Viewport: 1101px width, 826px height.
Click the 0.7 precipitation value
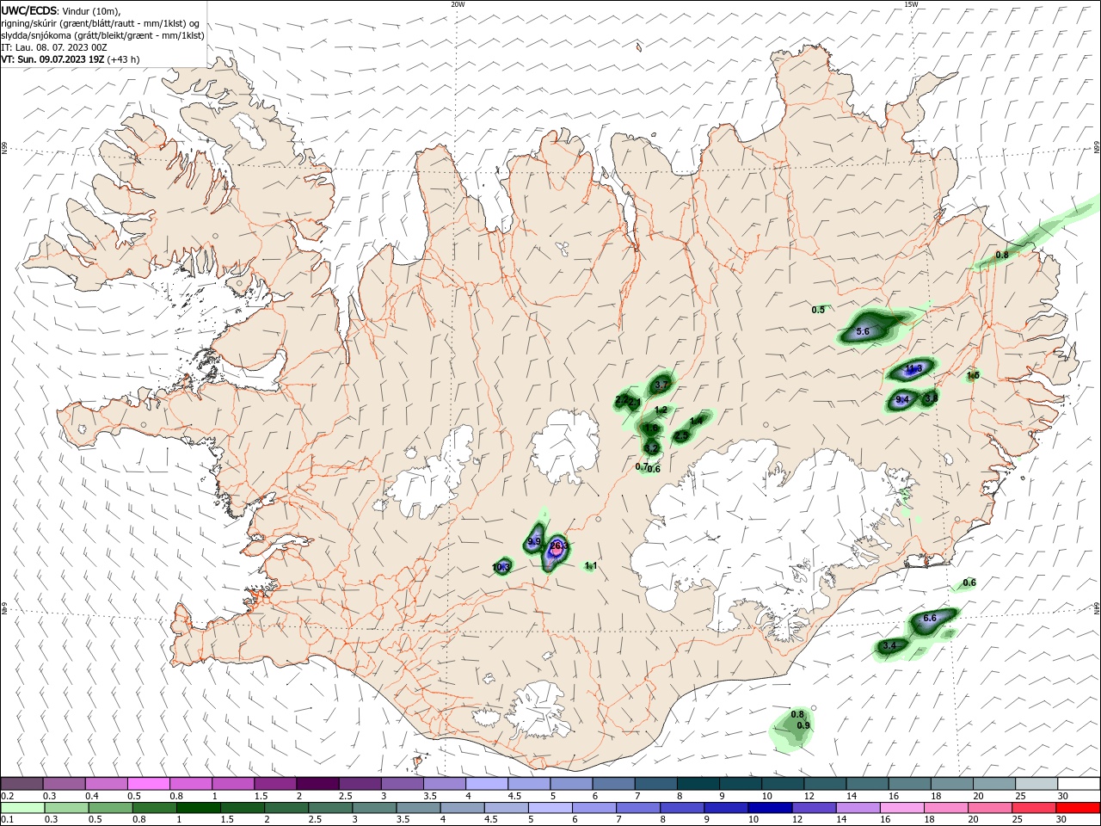coord(641,466)
